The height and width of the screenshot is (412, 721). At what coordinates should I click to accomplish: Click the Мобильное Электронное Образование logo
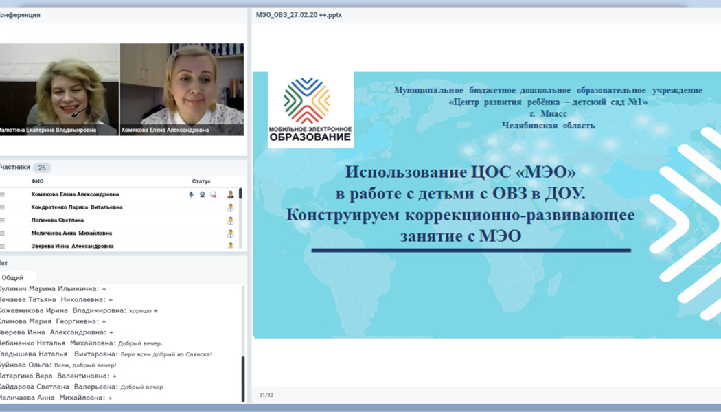(310, 109)
